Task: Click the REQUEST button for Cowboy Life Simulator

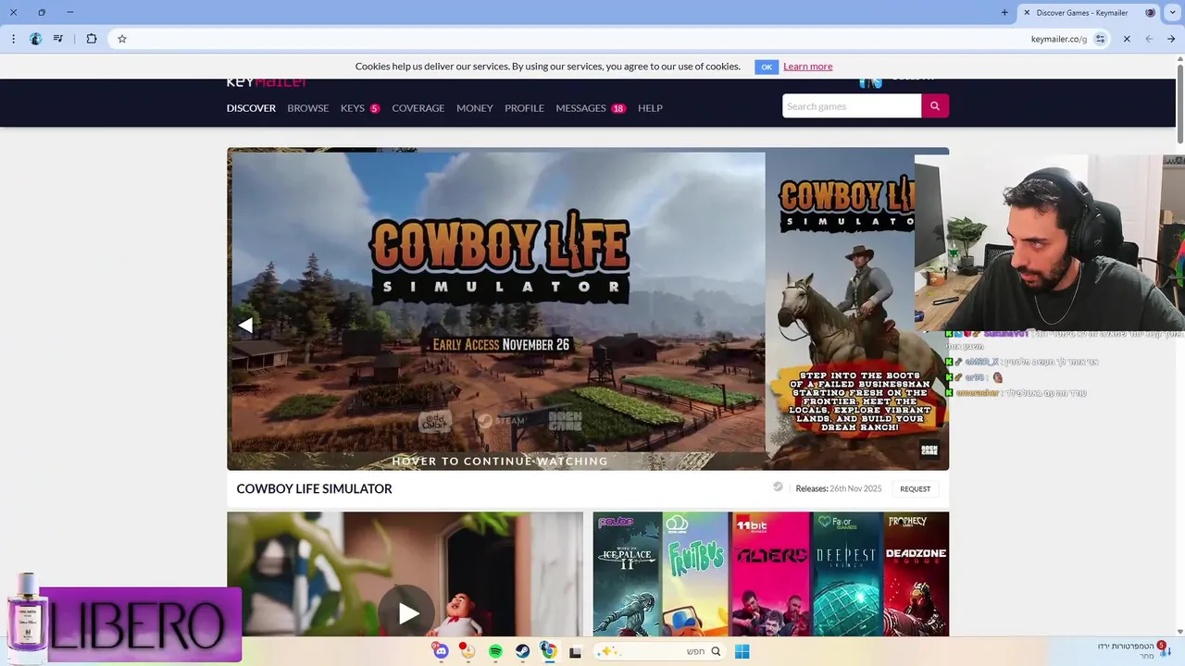Action: (x=916, y=488)
